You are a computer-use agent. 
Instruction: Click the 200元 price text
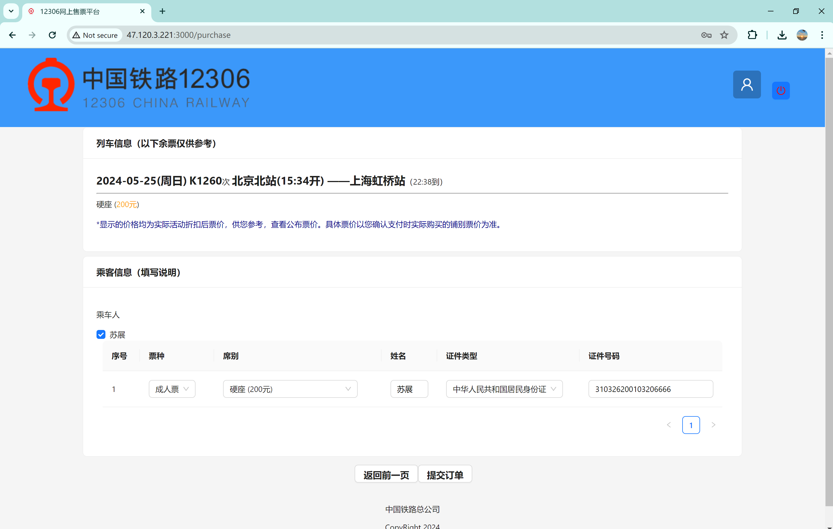pos(127,204)
